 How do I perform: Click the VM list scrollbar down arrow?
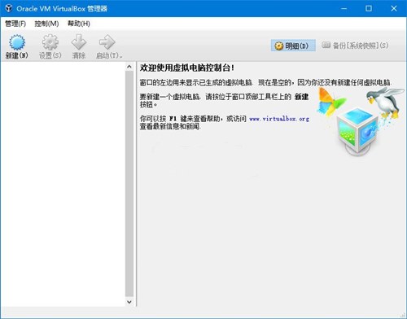click(x=129, y=302)
